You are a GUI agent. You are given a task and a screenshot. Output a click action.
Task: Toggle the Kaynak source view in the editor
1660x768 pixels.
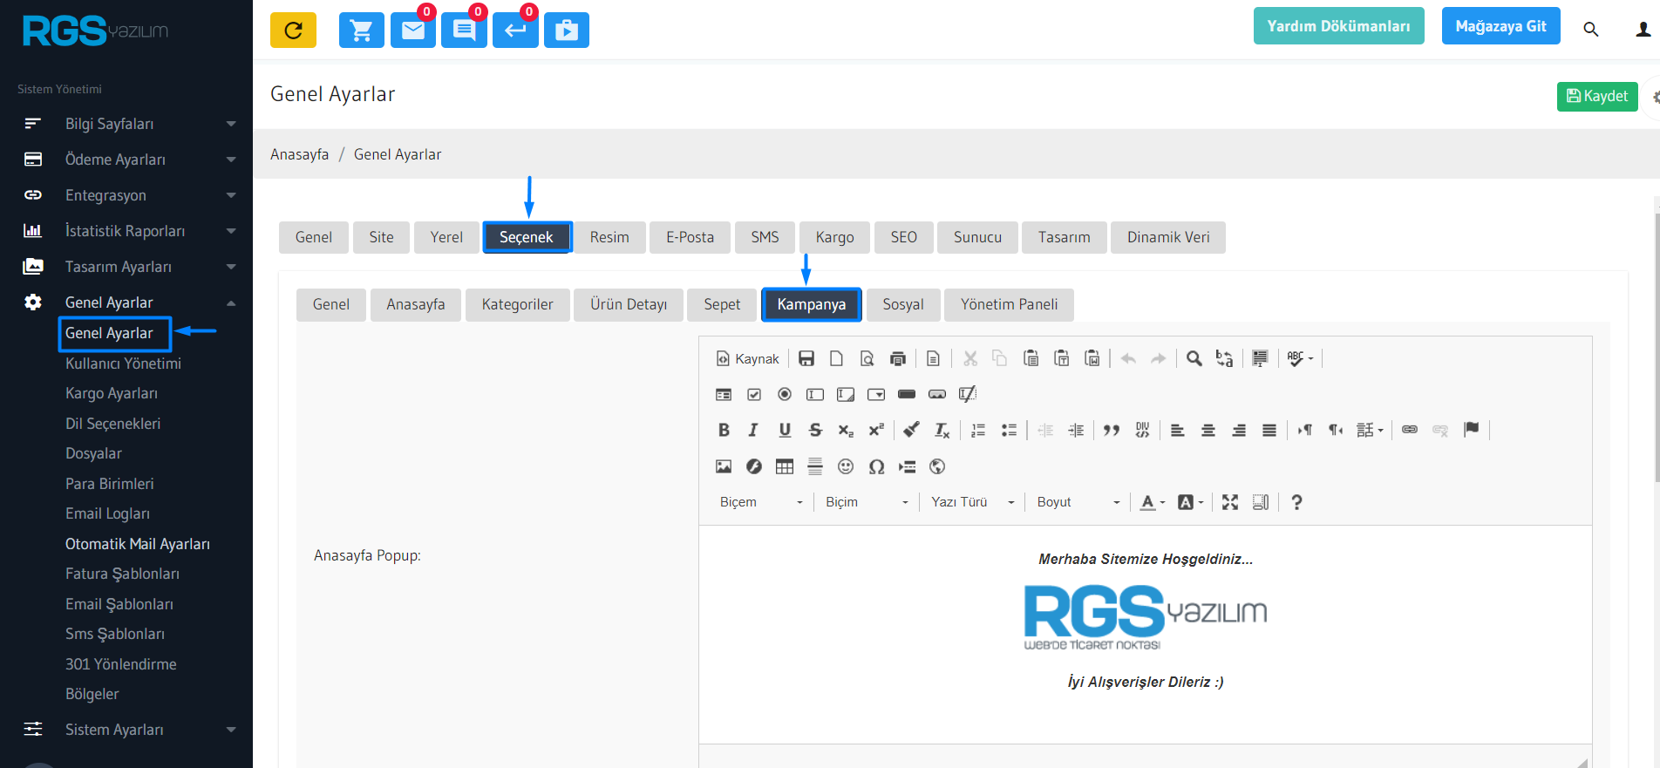[x=747, y=358]
